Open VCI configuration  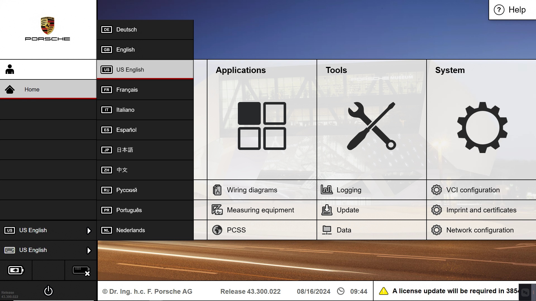pyautogui.click(x=481, y=190)
